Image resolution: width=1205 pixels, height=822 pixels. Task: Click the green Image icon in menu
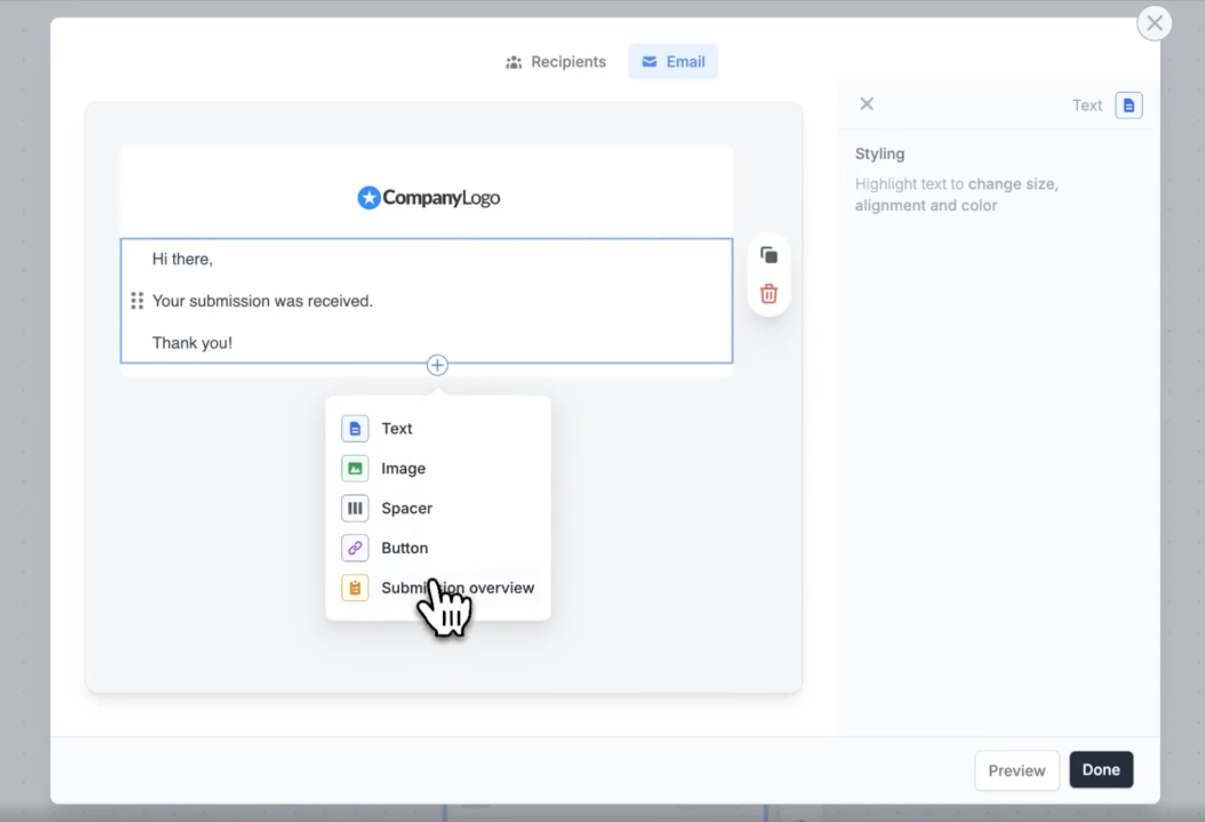point(355,469)
